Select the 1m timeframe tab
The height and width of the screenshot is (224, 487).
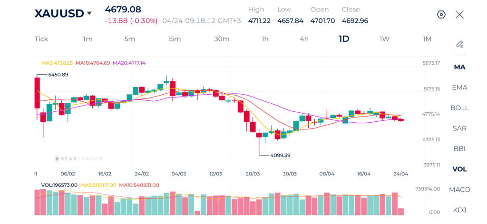[88, 39]
